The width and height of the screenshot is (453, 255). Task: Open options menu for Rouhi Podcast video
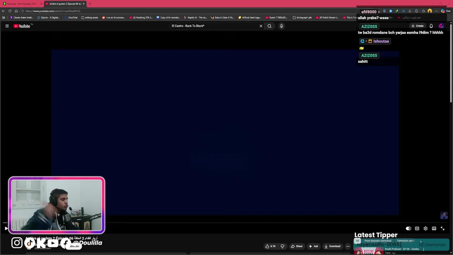tap(424, 249)
